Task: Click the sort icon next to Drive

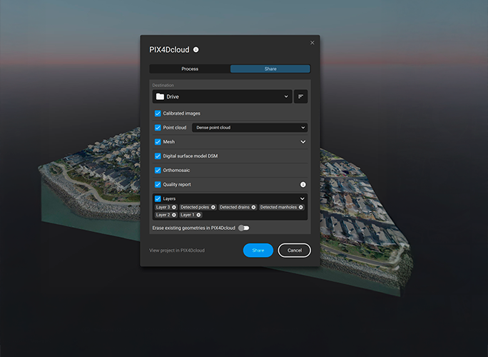Action: 300,96
